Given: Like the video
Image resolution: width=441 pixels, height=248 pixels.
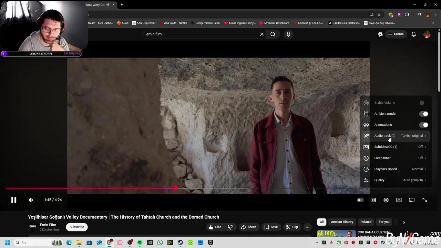Looking at the screenshot, I should pos(215,227).
